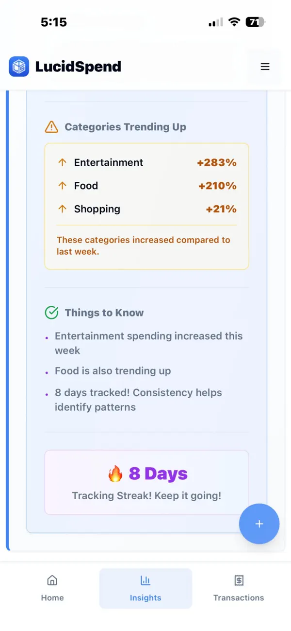The width and height of the screenshot is (291, 631).
Task: Click the LucidSpend cube logo icon
Action: [x=18, y=67]
